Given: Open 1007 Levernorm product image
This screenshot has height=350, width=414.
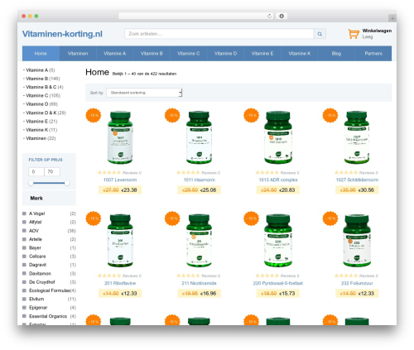Looking at the screenshot, I should point(120,137).
